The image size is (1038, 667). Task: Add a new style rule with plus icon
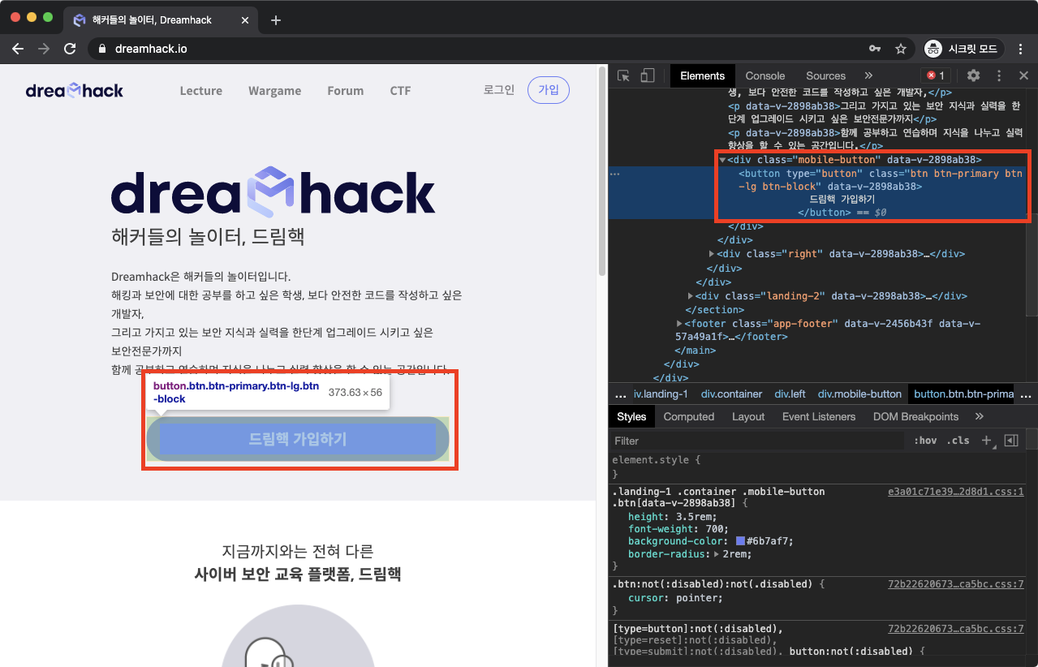coord(986,441)
